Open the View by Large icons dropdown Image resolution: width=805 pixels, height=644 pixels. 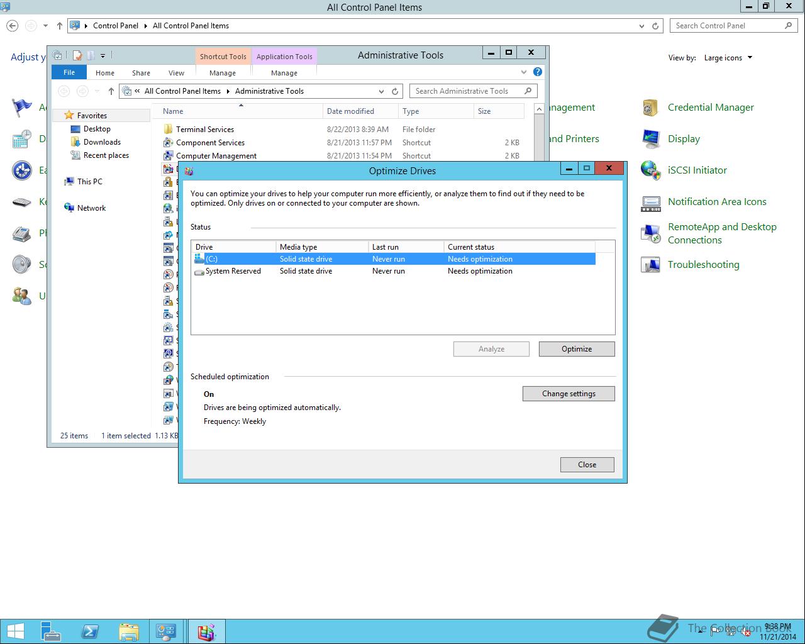pos(728,58)
